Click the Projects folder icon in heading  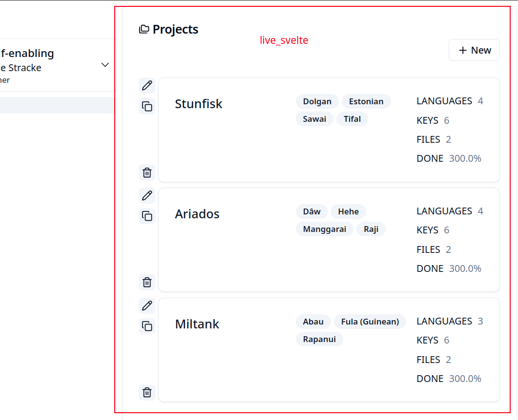[144, 29]
